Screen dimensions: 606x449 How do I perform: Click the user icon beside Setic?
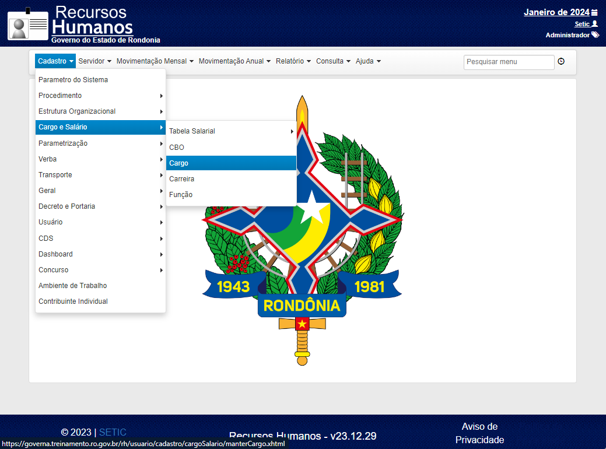(595, 24)
